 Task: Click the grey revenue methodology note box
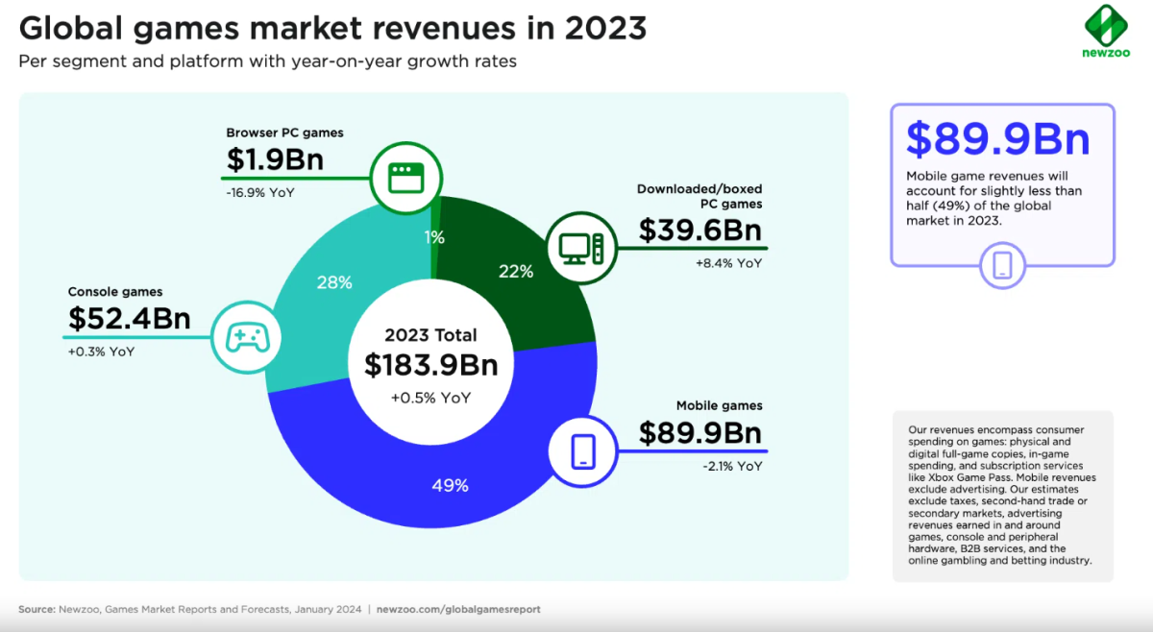click(1002, 495)
